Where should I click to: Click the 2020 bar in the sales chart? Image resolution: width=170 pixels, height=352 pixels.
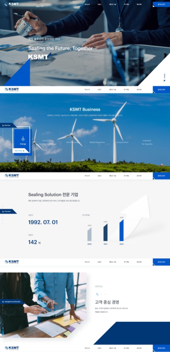tap(89, 234)
